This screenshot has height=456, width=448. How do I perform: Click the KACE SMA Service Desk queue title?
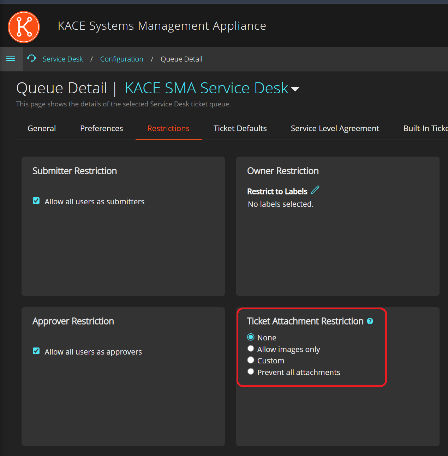(x=207, y=88)
